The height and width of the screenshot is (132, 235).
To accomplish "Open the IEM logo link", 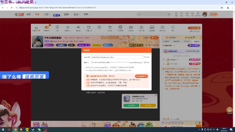I will [x=57, y=15].
